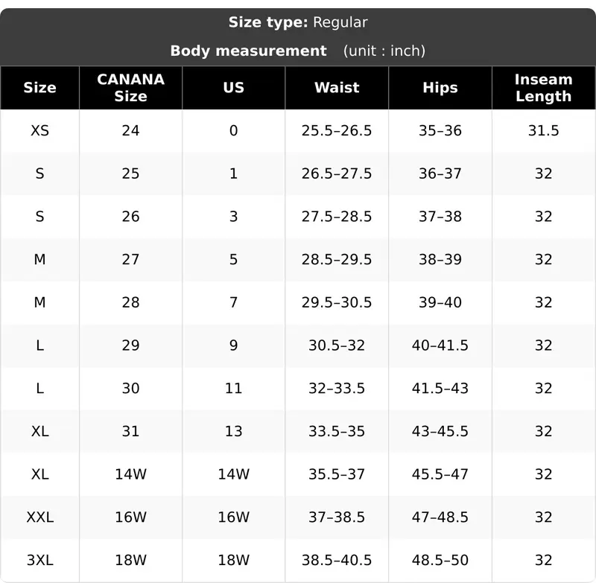Click the Size column header
The width and height of the screenshot is (596, 583).
(40, 88)
